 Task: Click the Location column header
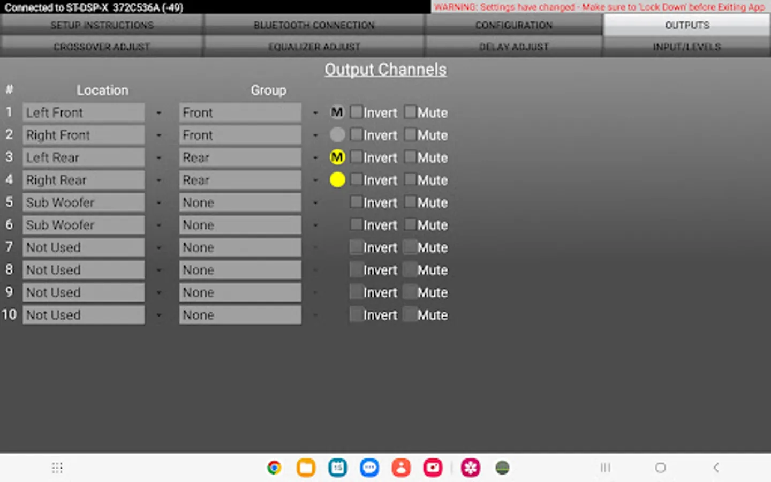[x=102, y=90]
